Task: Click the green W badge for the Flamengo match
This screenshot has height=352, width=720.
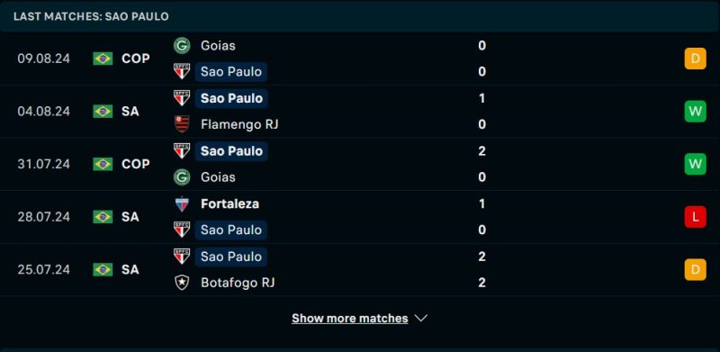Action: 695,112
